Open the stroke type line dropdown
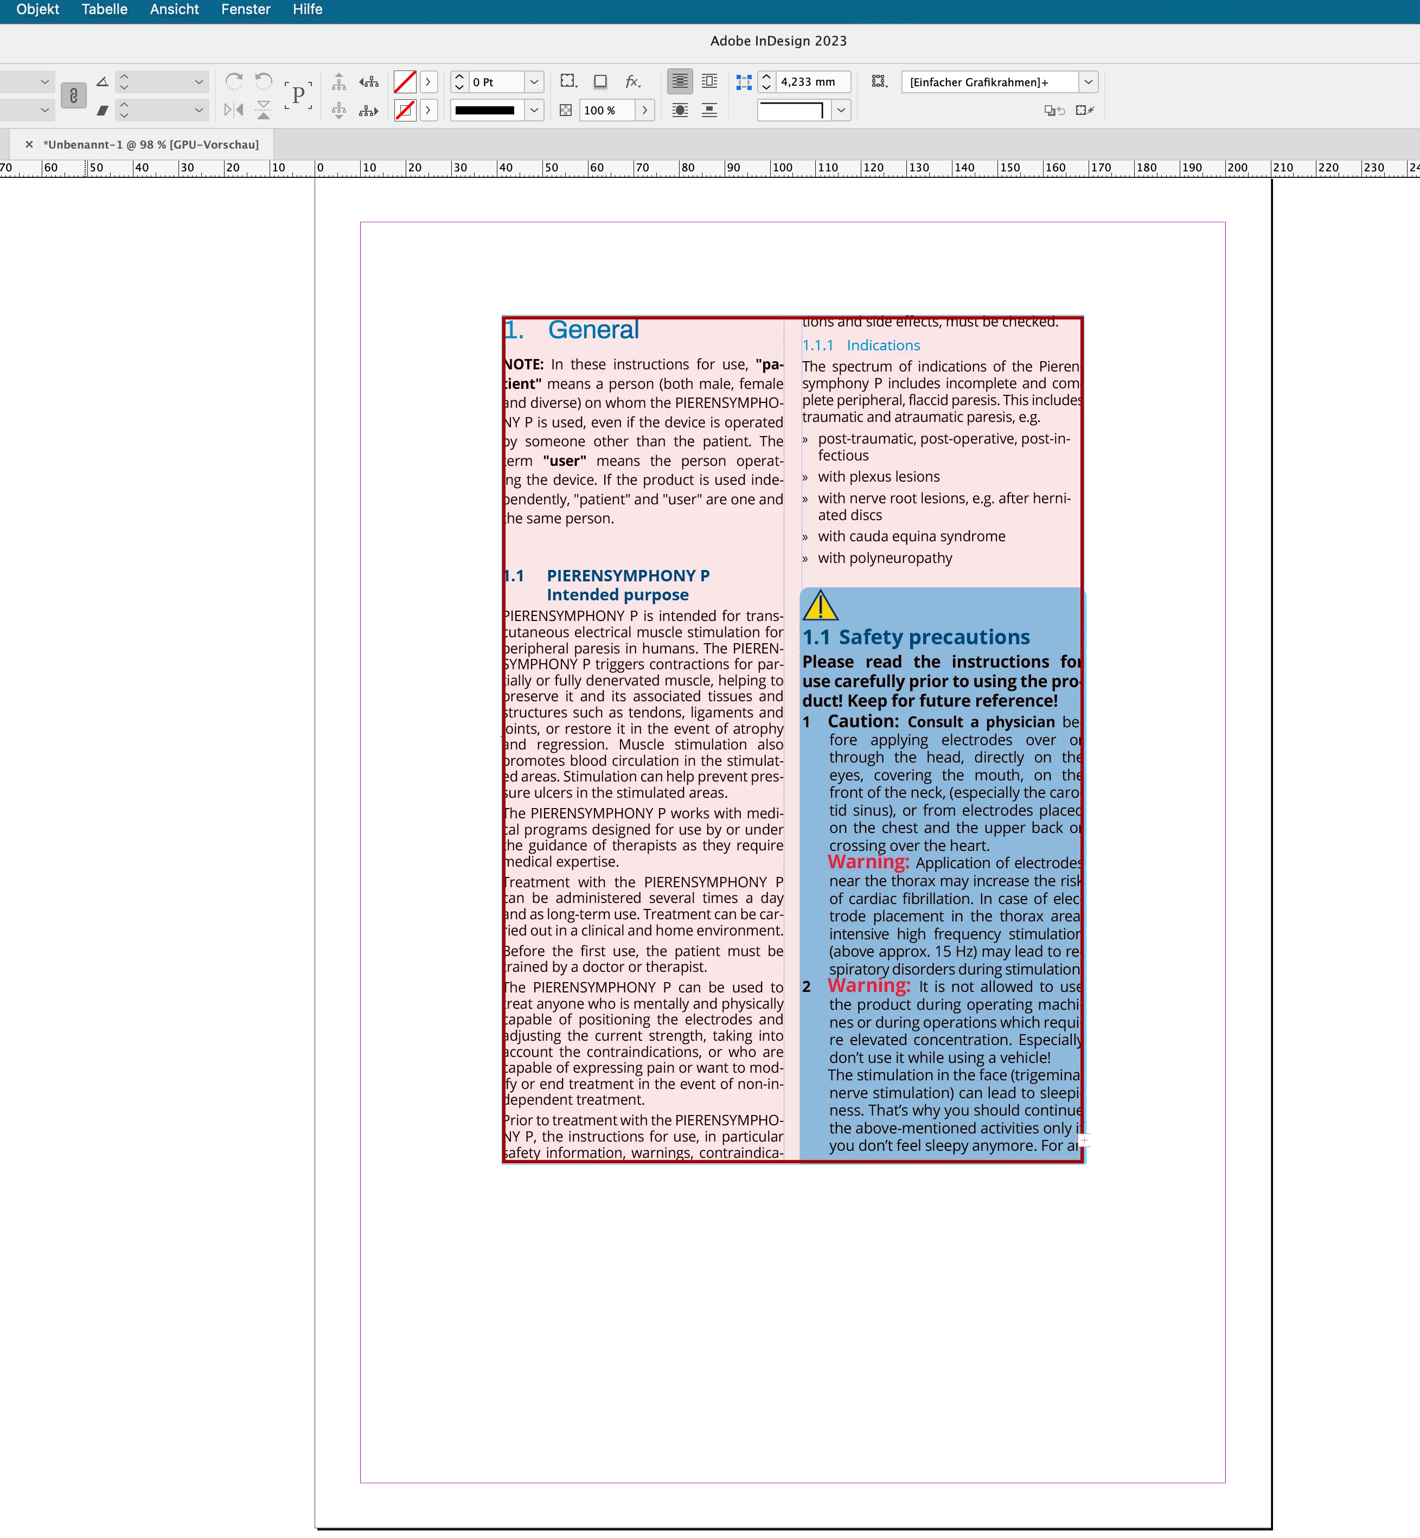 [534, 111]
